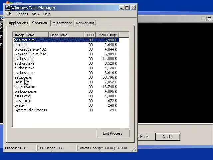Open the Help menu
Viewport: 213px width, 160px height.
[47, 14]
